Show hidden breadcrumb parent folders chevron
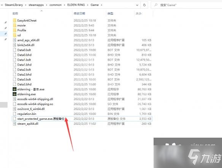222x168 pixels. click(2, 5)
